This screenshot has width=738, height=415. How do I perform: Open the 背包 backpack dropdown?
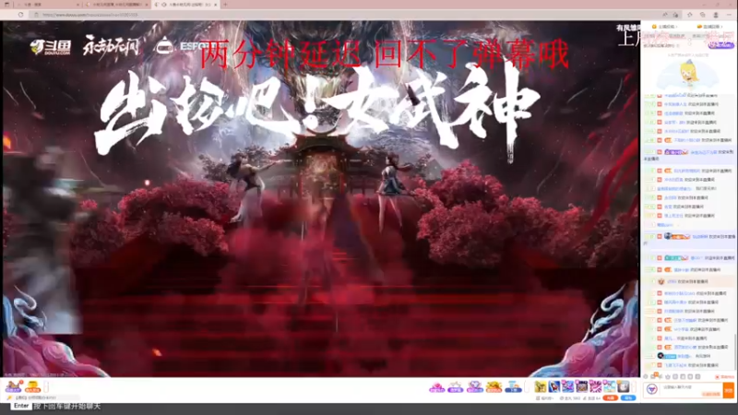point(545,398)
